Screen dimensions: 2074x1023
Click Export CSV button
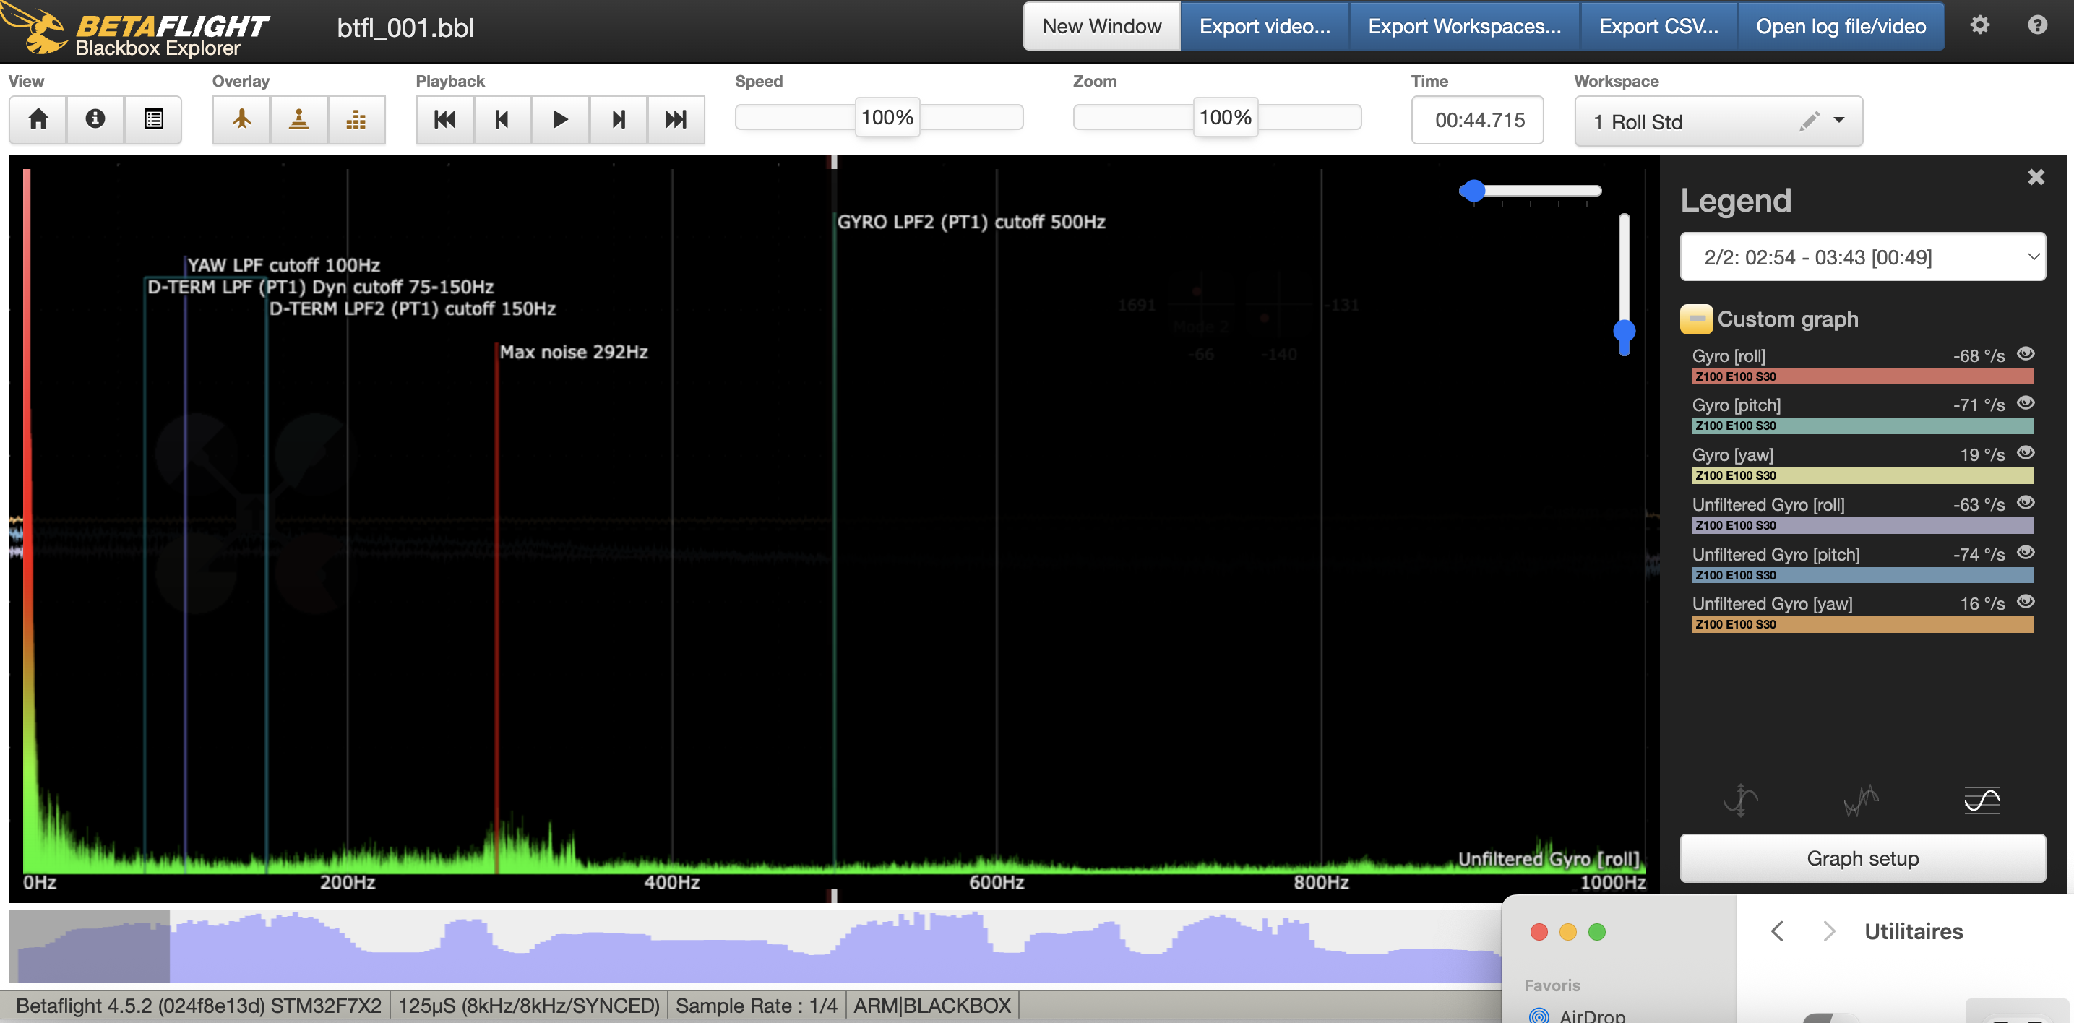click(x=1658, y=27)
